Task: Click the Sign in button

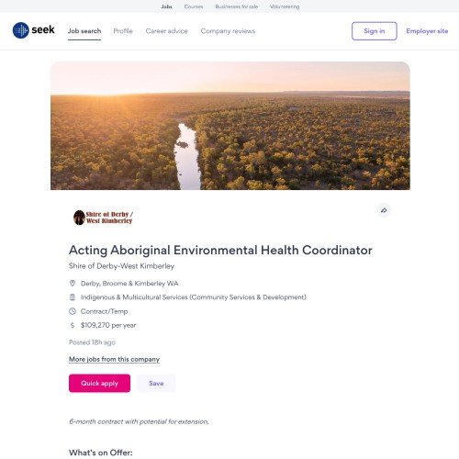Action: pyautogui.click(x=375, y=31)
